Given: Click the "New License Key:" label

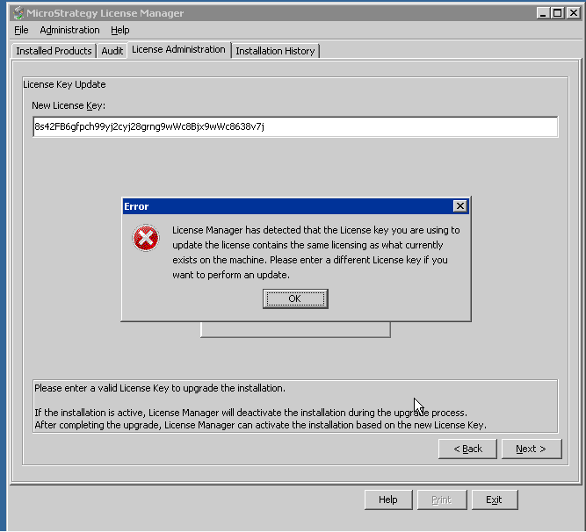Looking at the screenshot, I should click(x=69, y=105).
